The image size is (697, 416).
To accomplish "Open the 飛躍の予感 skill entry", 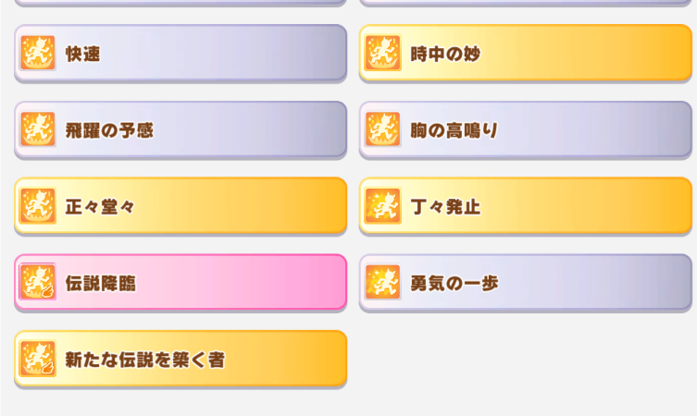I will (180, 129).
